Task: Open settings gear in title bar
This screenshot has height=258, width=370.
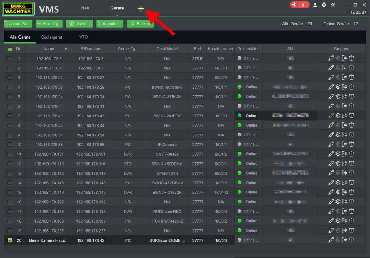Action: coord(324,5)
